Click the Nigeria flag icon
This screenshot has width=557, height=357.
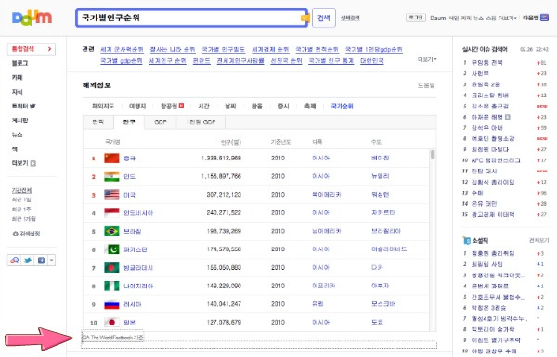tap(111, 286)
